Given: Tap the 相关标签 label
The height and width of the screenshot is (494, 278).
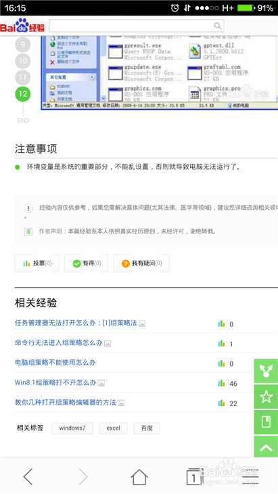Looking at the screenshot, I should 30,428.
